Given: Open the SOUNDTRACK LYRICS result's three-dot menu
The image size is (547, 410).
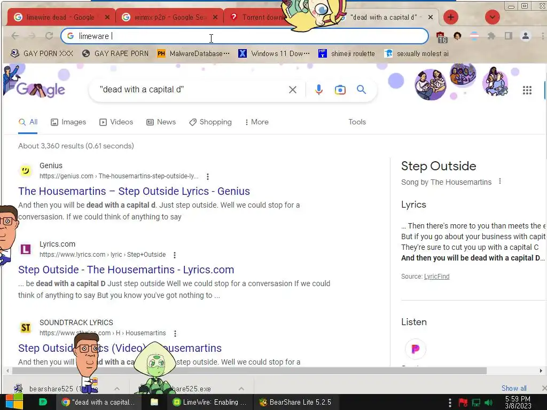Looking at the screenshot, I should pos(175,333).
